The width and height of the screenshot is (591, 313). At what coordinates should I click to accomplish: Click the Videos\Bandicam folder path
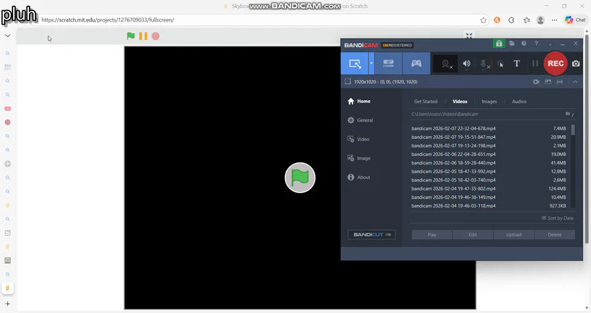tap(445, 114)
